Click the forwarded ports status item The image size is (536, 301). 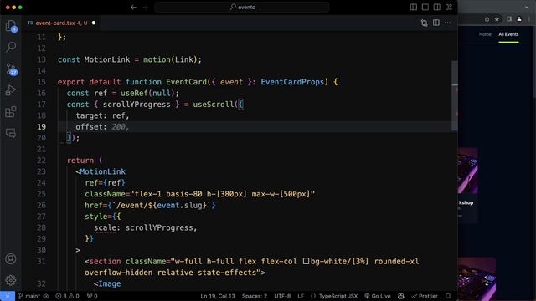(92, 296)
